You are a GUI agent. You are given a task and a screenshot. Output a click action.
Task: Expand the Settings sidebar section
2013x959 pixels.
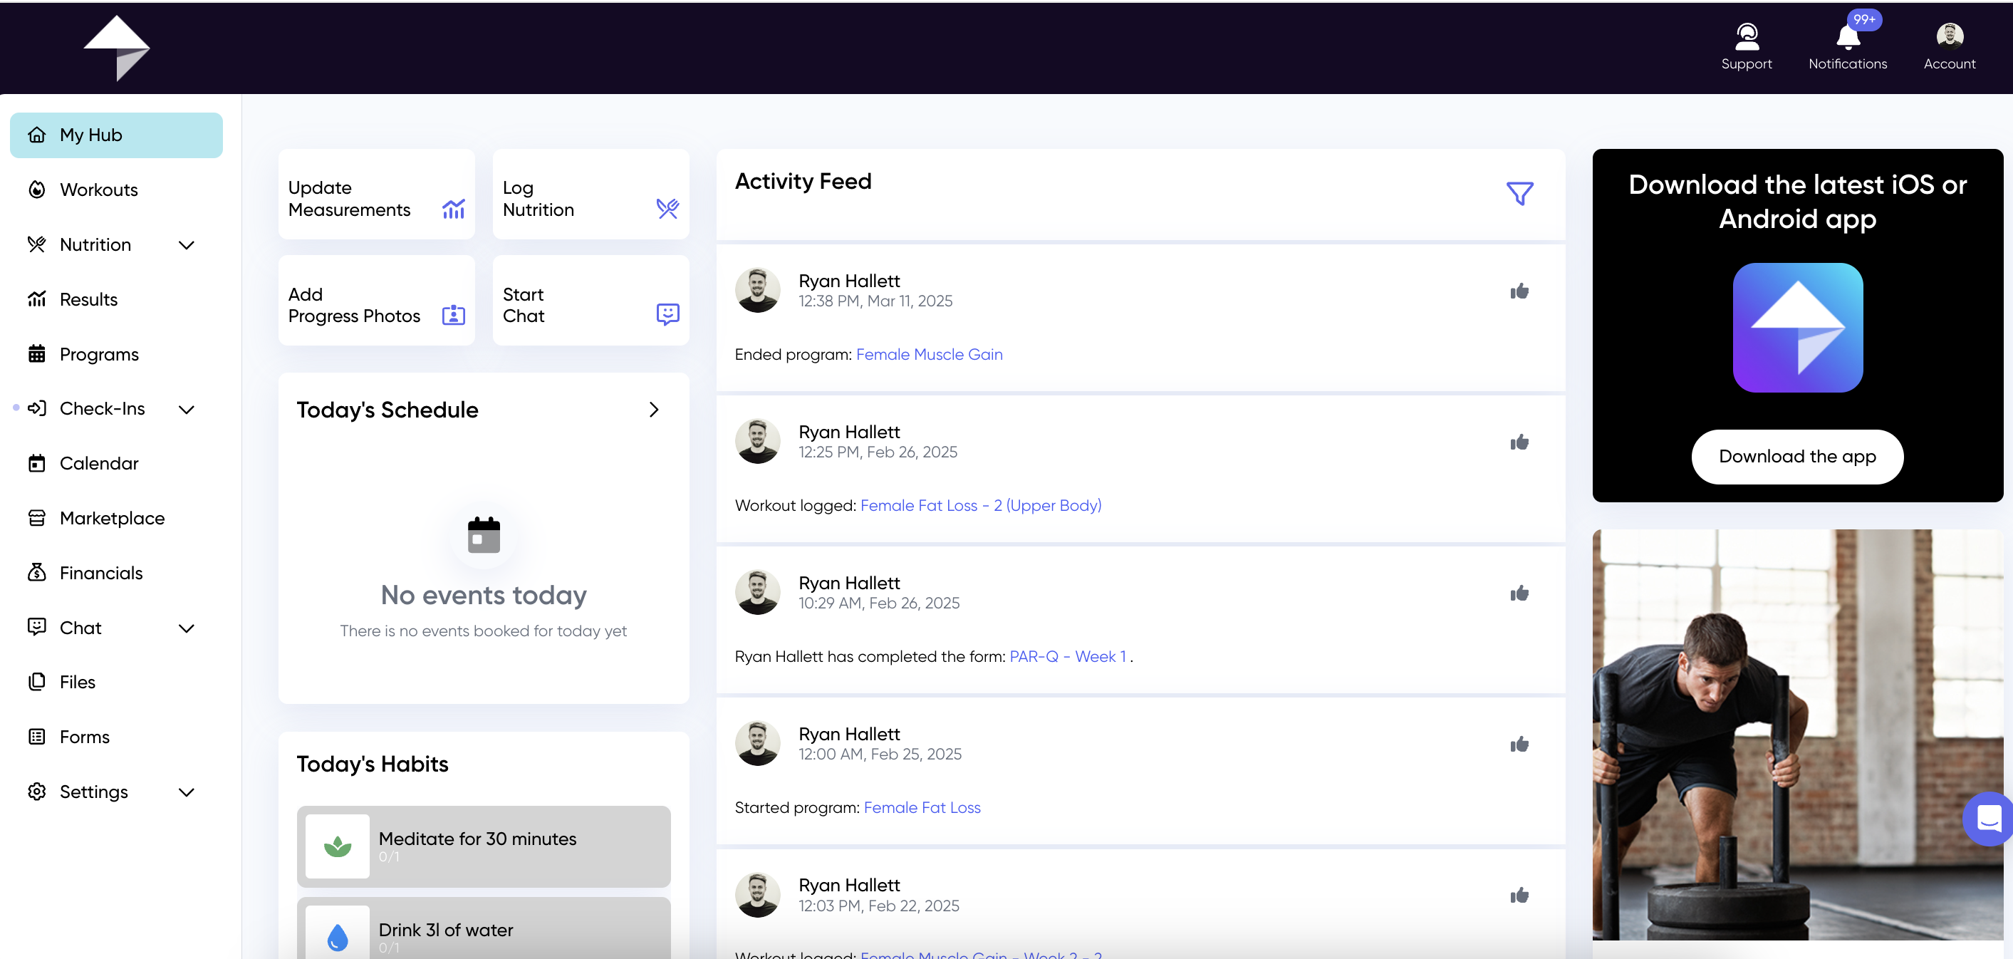pyautogui.click(x=186, y=792)
